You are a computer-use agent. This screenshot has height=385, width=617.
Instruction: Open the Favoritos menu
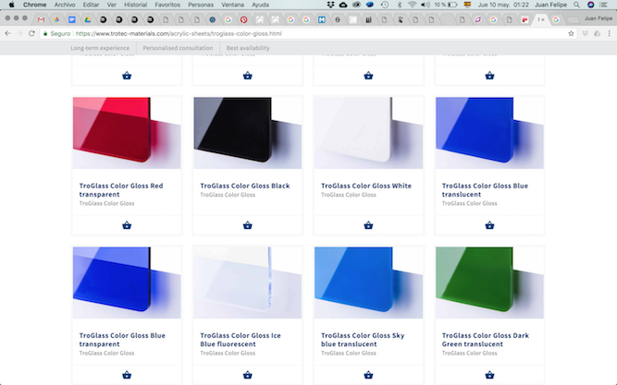[167, 5]
